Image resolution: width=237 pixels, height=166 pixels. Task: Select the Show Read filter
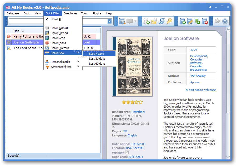click(x=63, y=38)
